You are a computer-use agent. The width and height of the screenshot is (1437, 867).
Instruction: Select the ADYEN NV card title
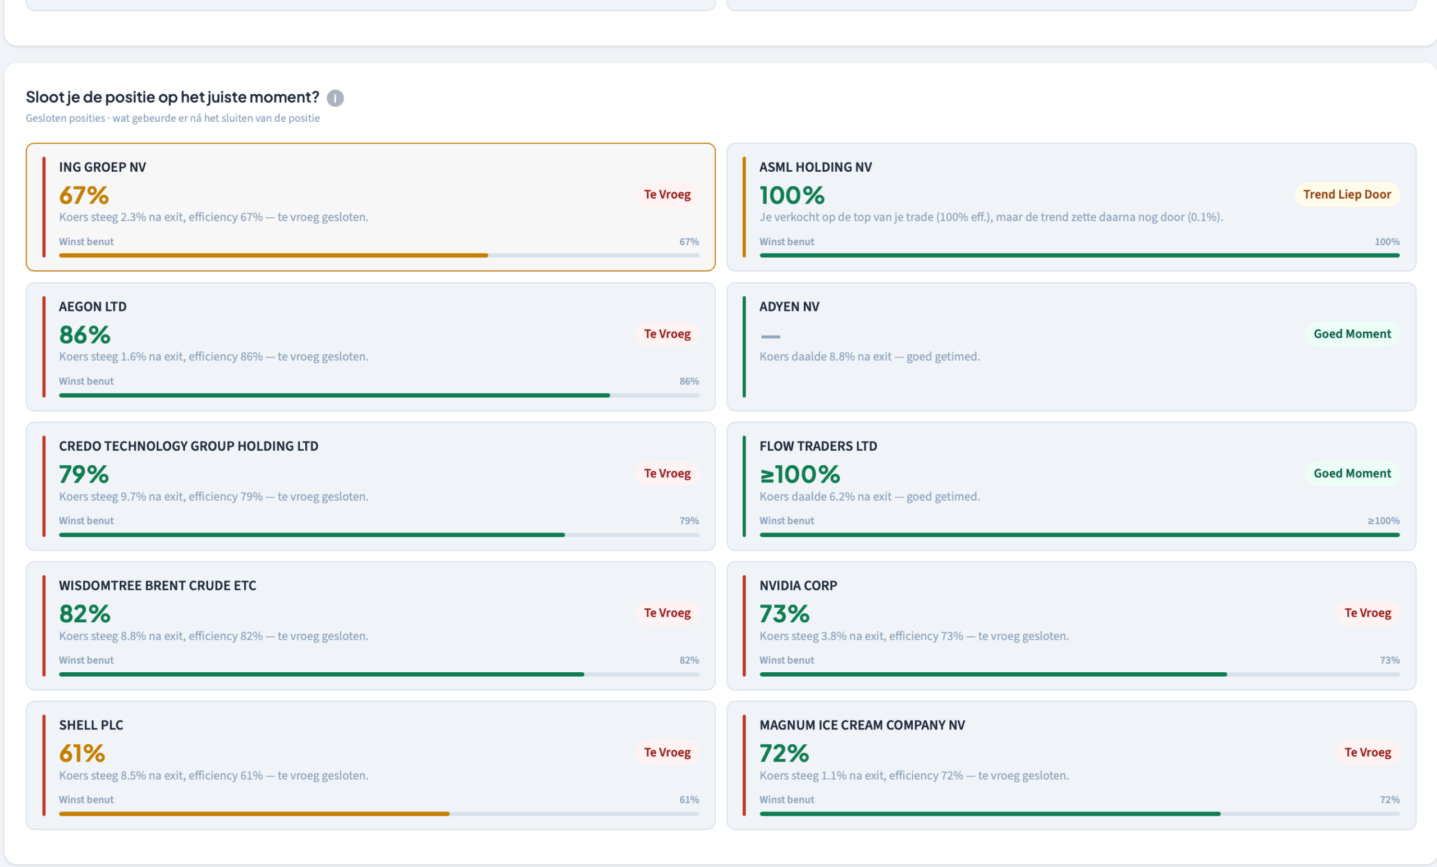tap(789, 307)
